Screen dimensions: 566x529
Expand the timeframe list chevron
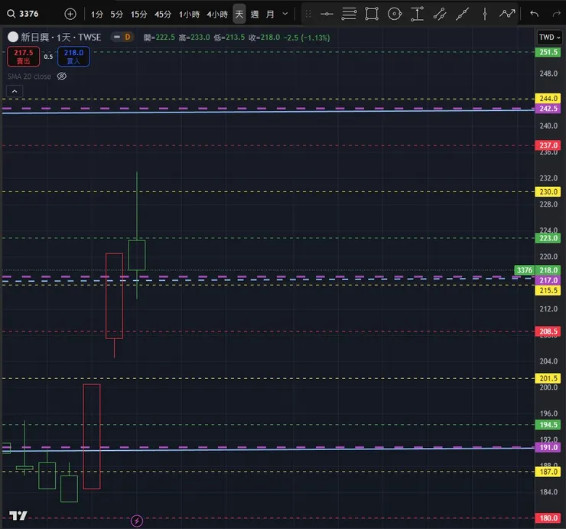click(x=285, y=14)
